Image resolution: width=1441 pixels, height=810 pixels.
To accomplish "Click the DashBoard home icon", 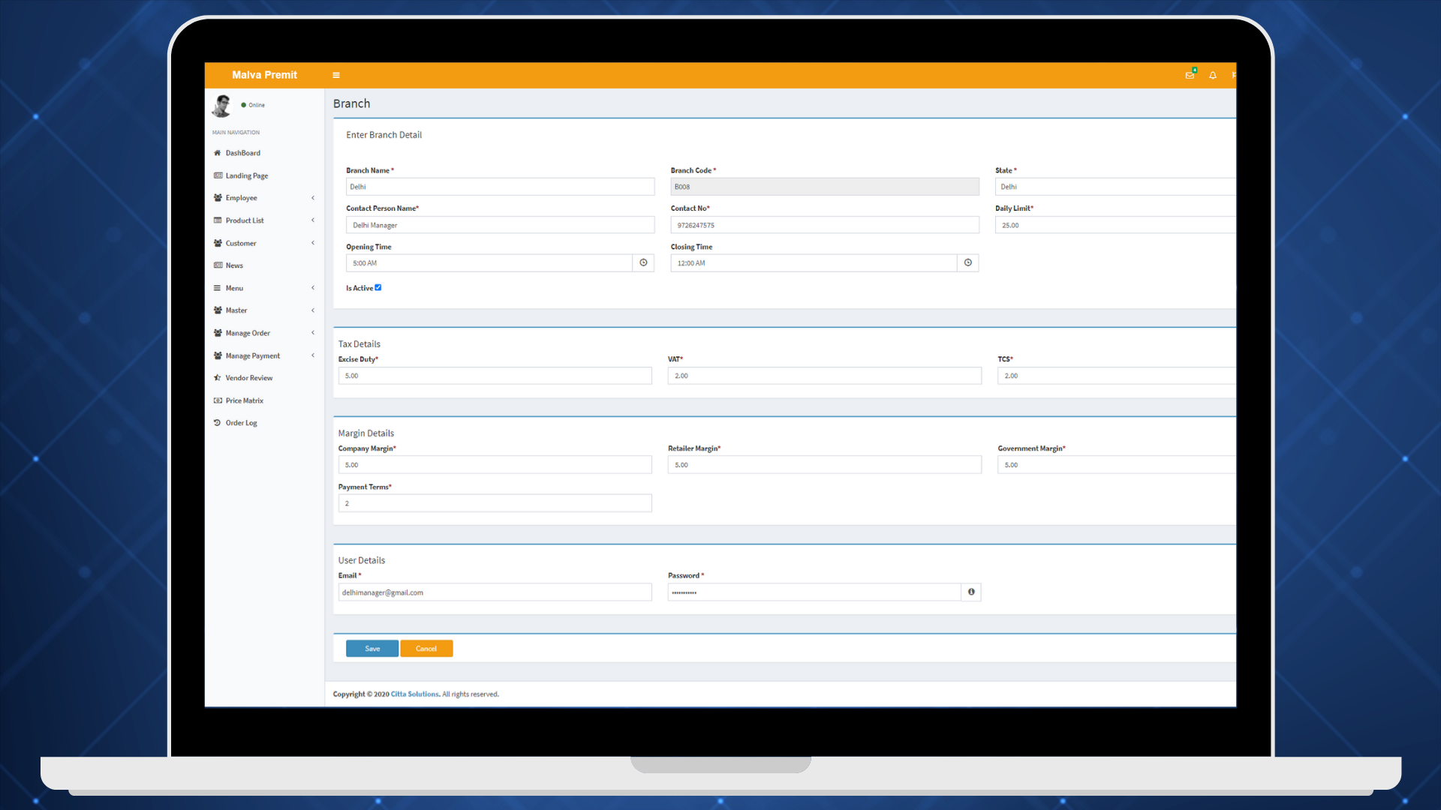I will pyautogui.click(x=218, y=153).
